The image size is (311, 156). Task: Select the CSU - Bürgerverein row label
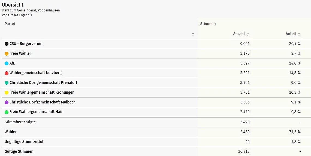tap(26, 44)
